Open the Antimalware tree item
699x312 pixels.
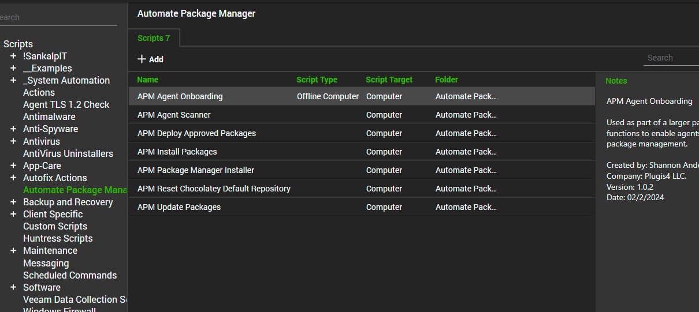49,116
